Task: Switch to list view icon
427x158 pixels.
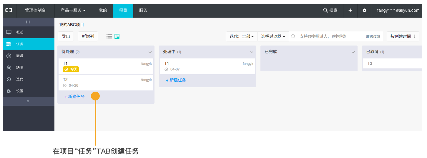Action: (109, 36)
